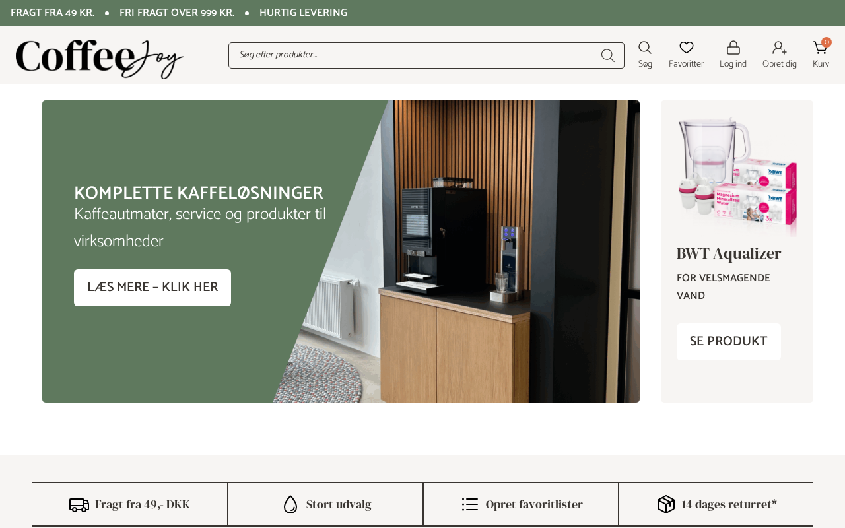Click 14 dages returret text
Screen dimensions: 845x528
tap(729, 504)
